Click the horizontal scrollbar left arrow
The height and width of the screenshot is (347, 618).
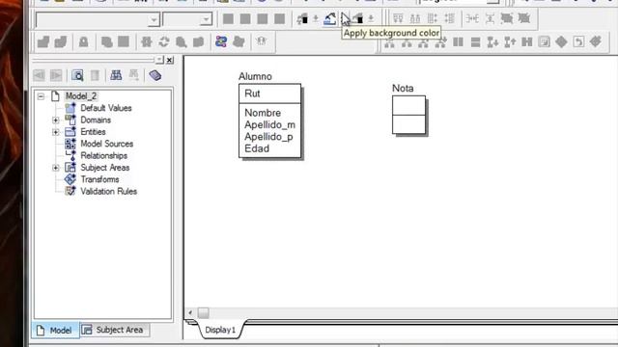(x=190, y=312)
